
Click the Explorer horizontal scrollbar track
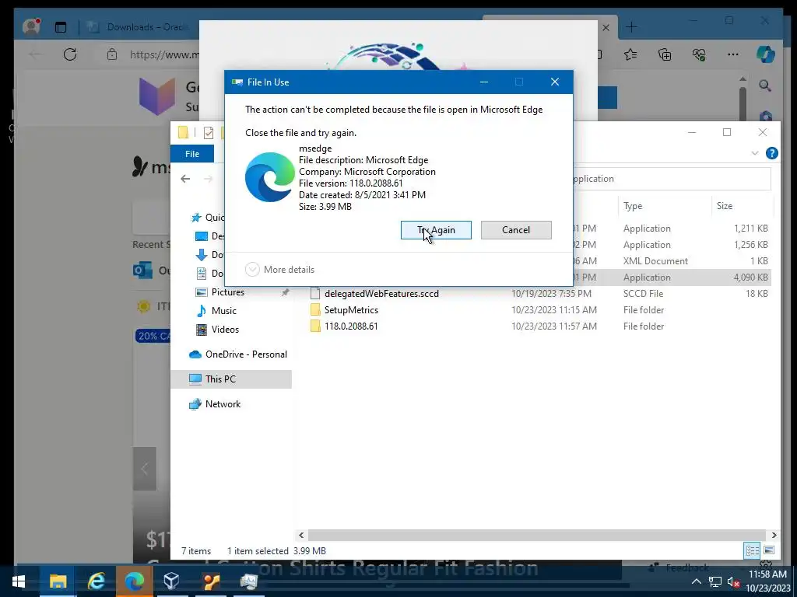(x=537, y=535)
